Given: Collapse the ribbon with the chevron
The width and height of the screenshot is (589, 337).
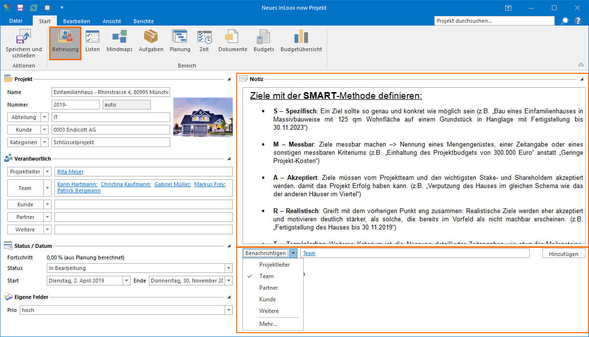Looking at the screenshot, I should pos(581,65).
